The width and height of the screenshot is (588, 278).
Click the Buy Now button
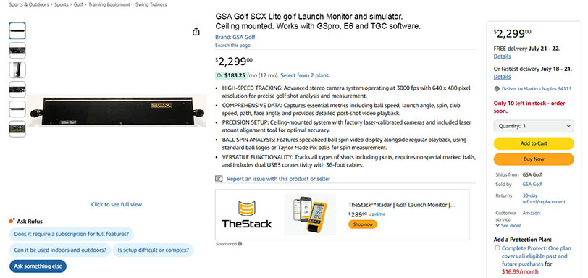click(x=534, y=159)
